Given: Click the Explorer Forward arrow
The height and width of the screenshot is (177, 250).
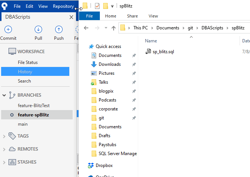Looking at the screenshot, I should (97, 28).
